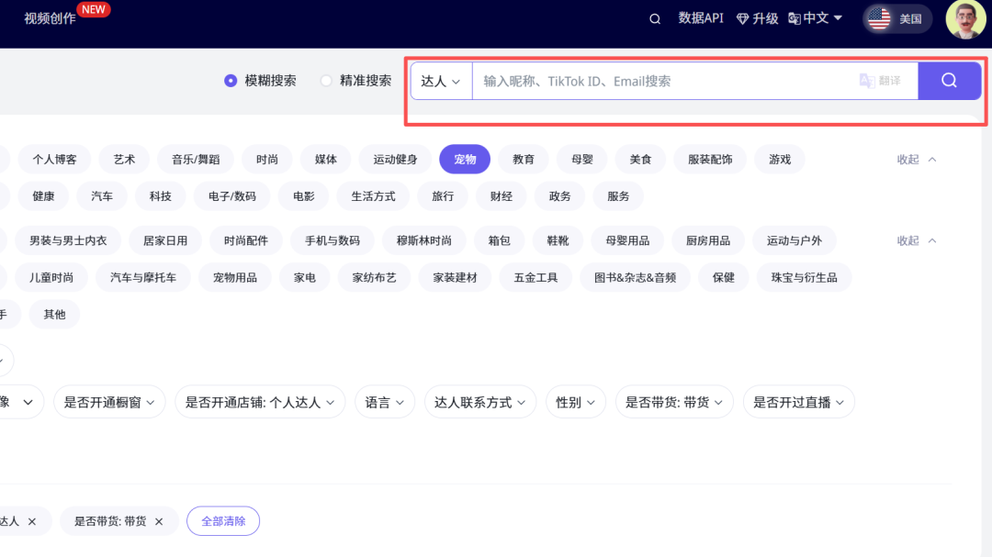Click the translate icon in search box
992x557 pixels.
[x=867, y=81]
